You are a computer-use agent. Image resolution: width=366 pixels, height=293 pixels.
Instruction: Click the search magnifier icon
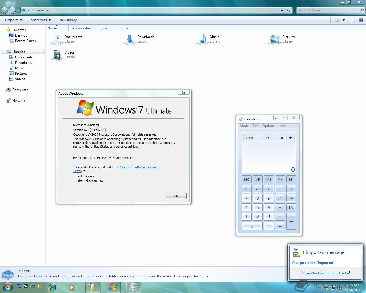(x=362, y=10)
